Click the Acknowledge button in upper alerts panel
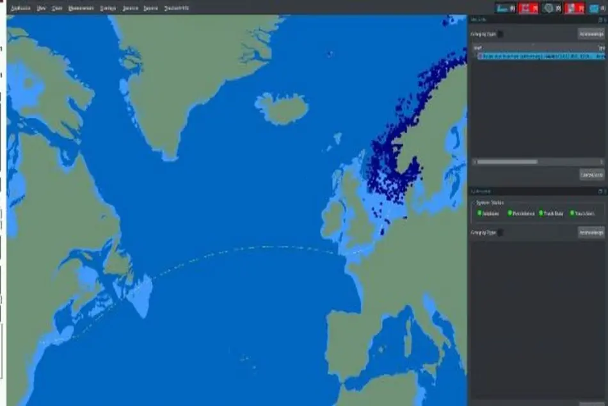This screenshot has width=608, height=406. (x=591, y=34)
